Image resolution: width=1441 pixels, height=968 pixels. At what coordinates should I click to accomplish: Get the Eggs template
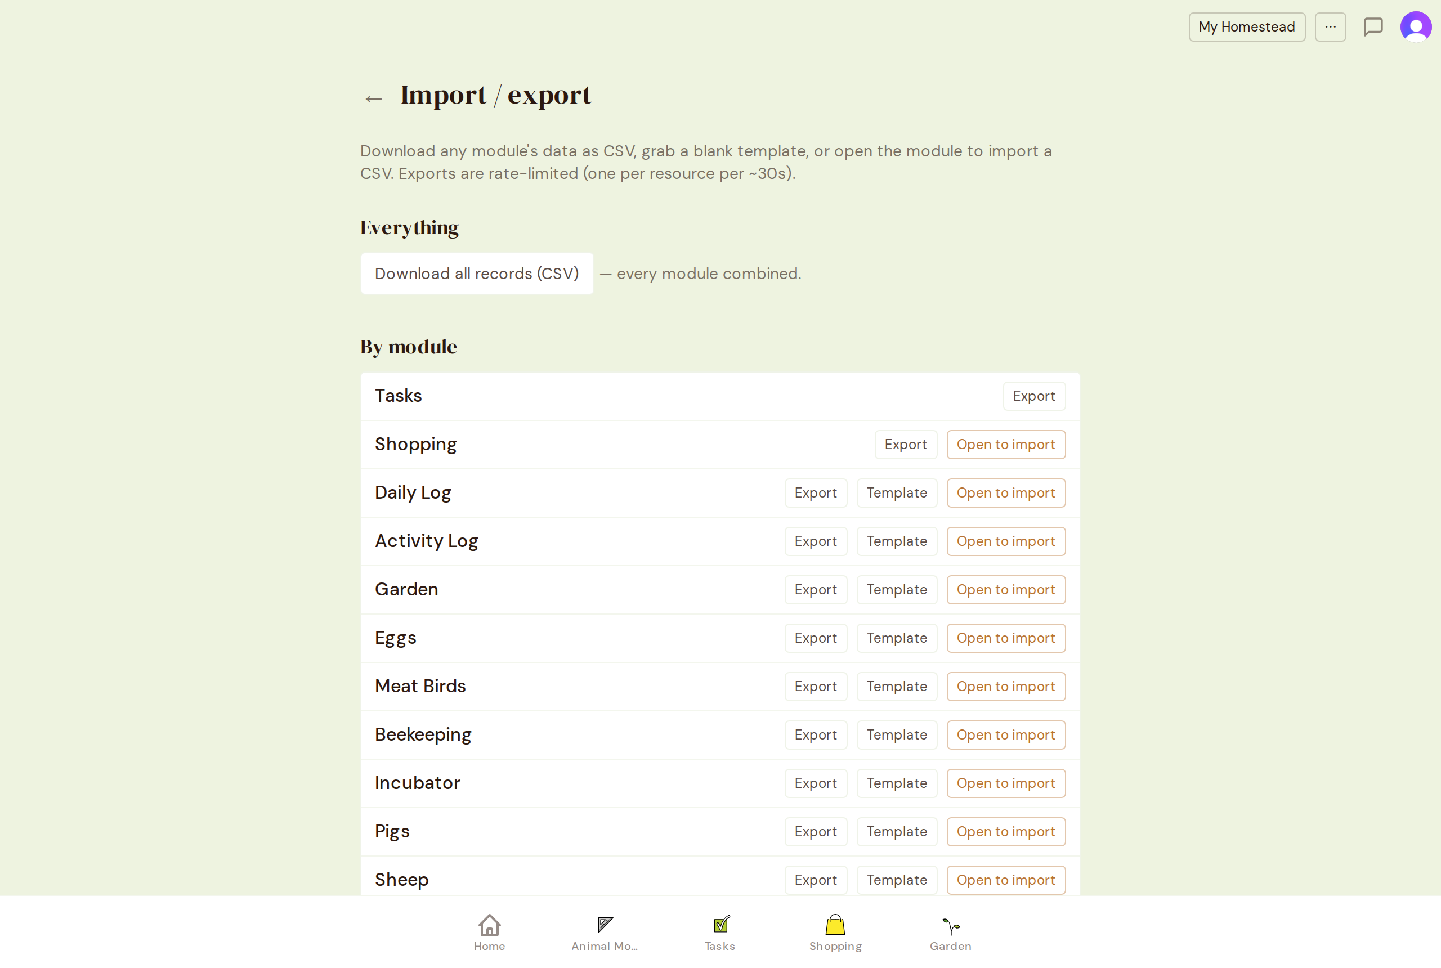pyautogui.click(x=897, y=638)
